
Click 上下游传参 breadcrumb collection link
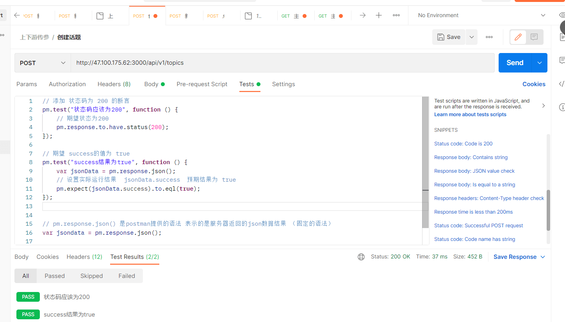(35, 37)
